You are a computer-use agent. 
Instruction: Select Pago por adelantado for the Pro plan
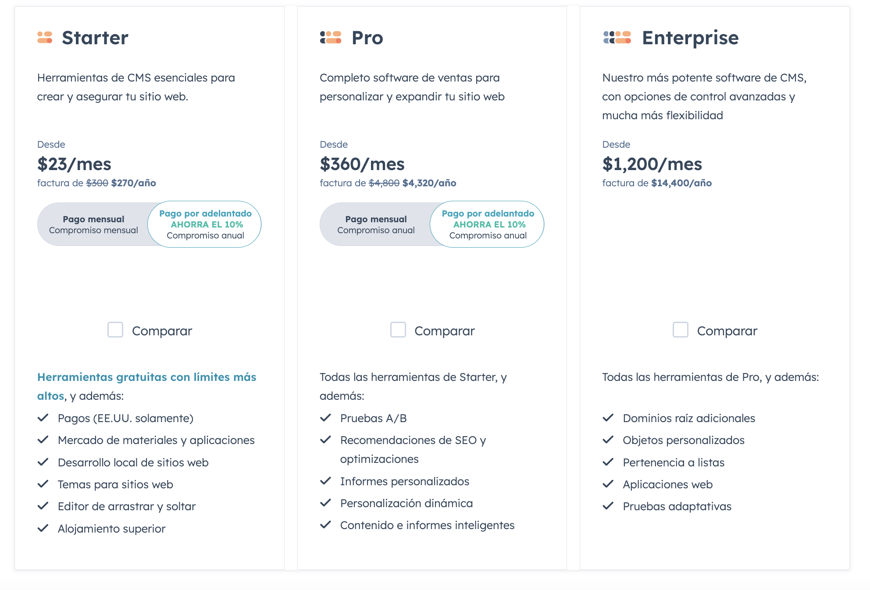click(487, 224)
